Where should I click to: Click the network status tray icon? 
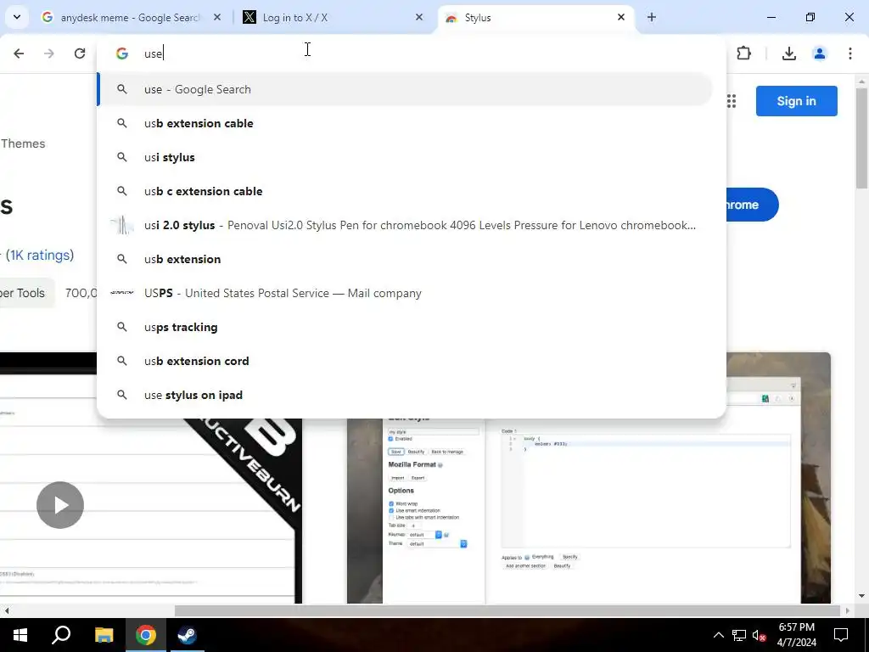point(739,635)
